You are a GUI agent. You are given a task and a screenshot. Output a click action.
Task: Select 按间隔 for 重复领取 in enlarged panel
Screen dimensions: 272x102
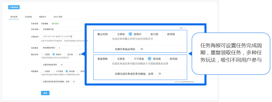click(x=150, y=59)
